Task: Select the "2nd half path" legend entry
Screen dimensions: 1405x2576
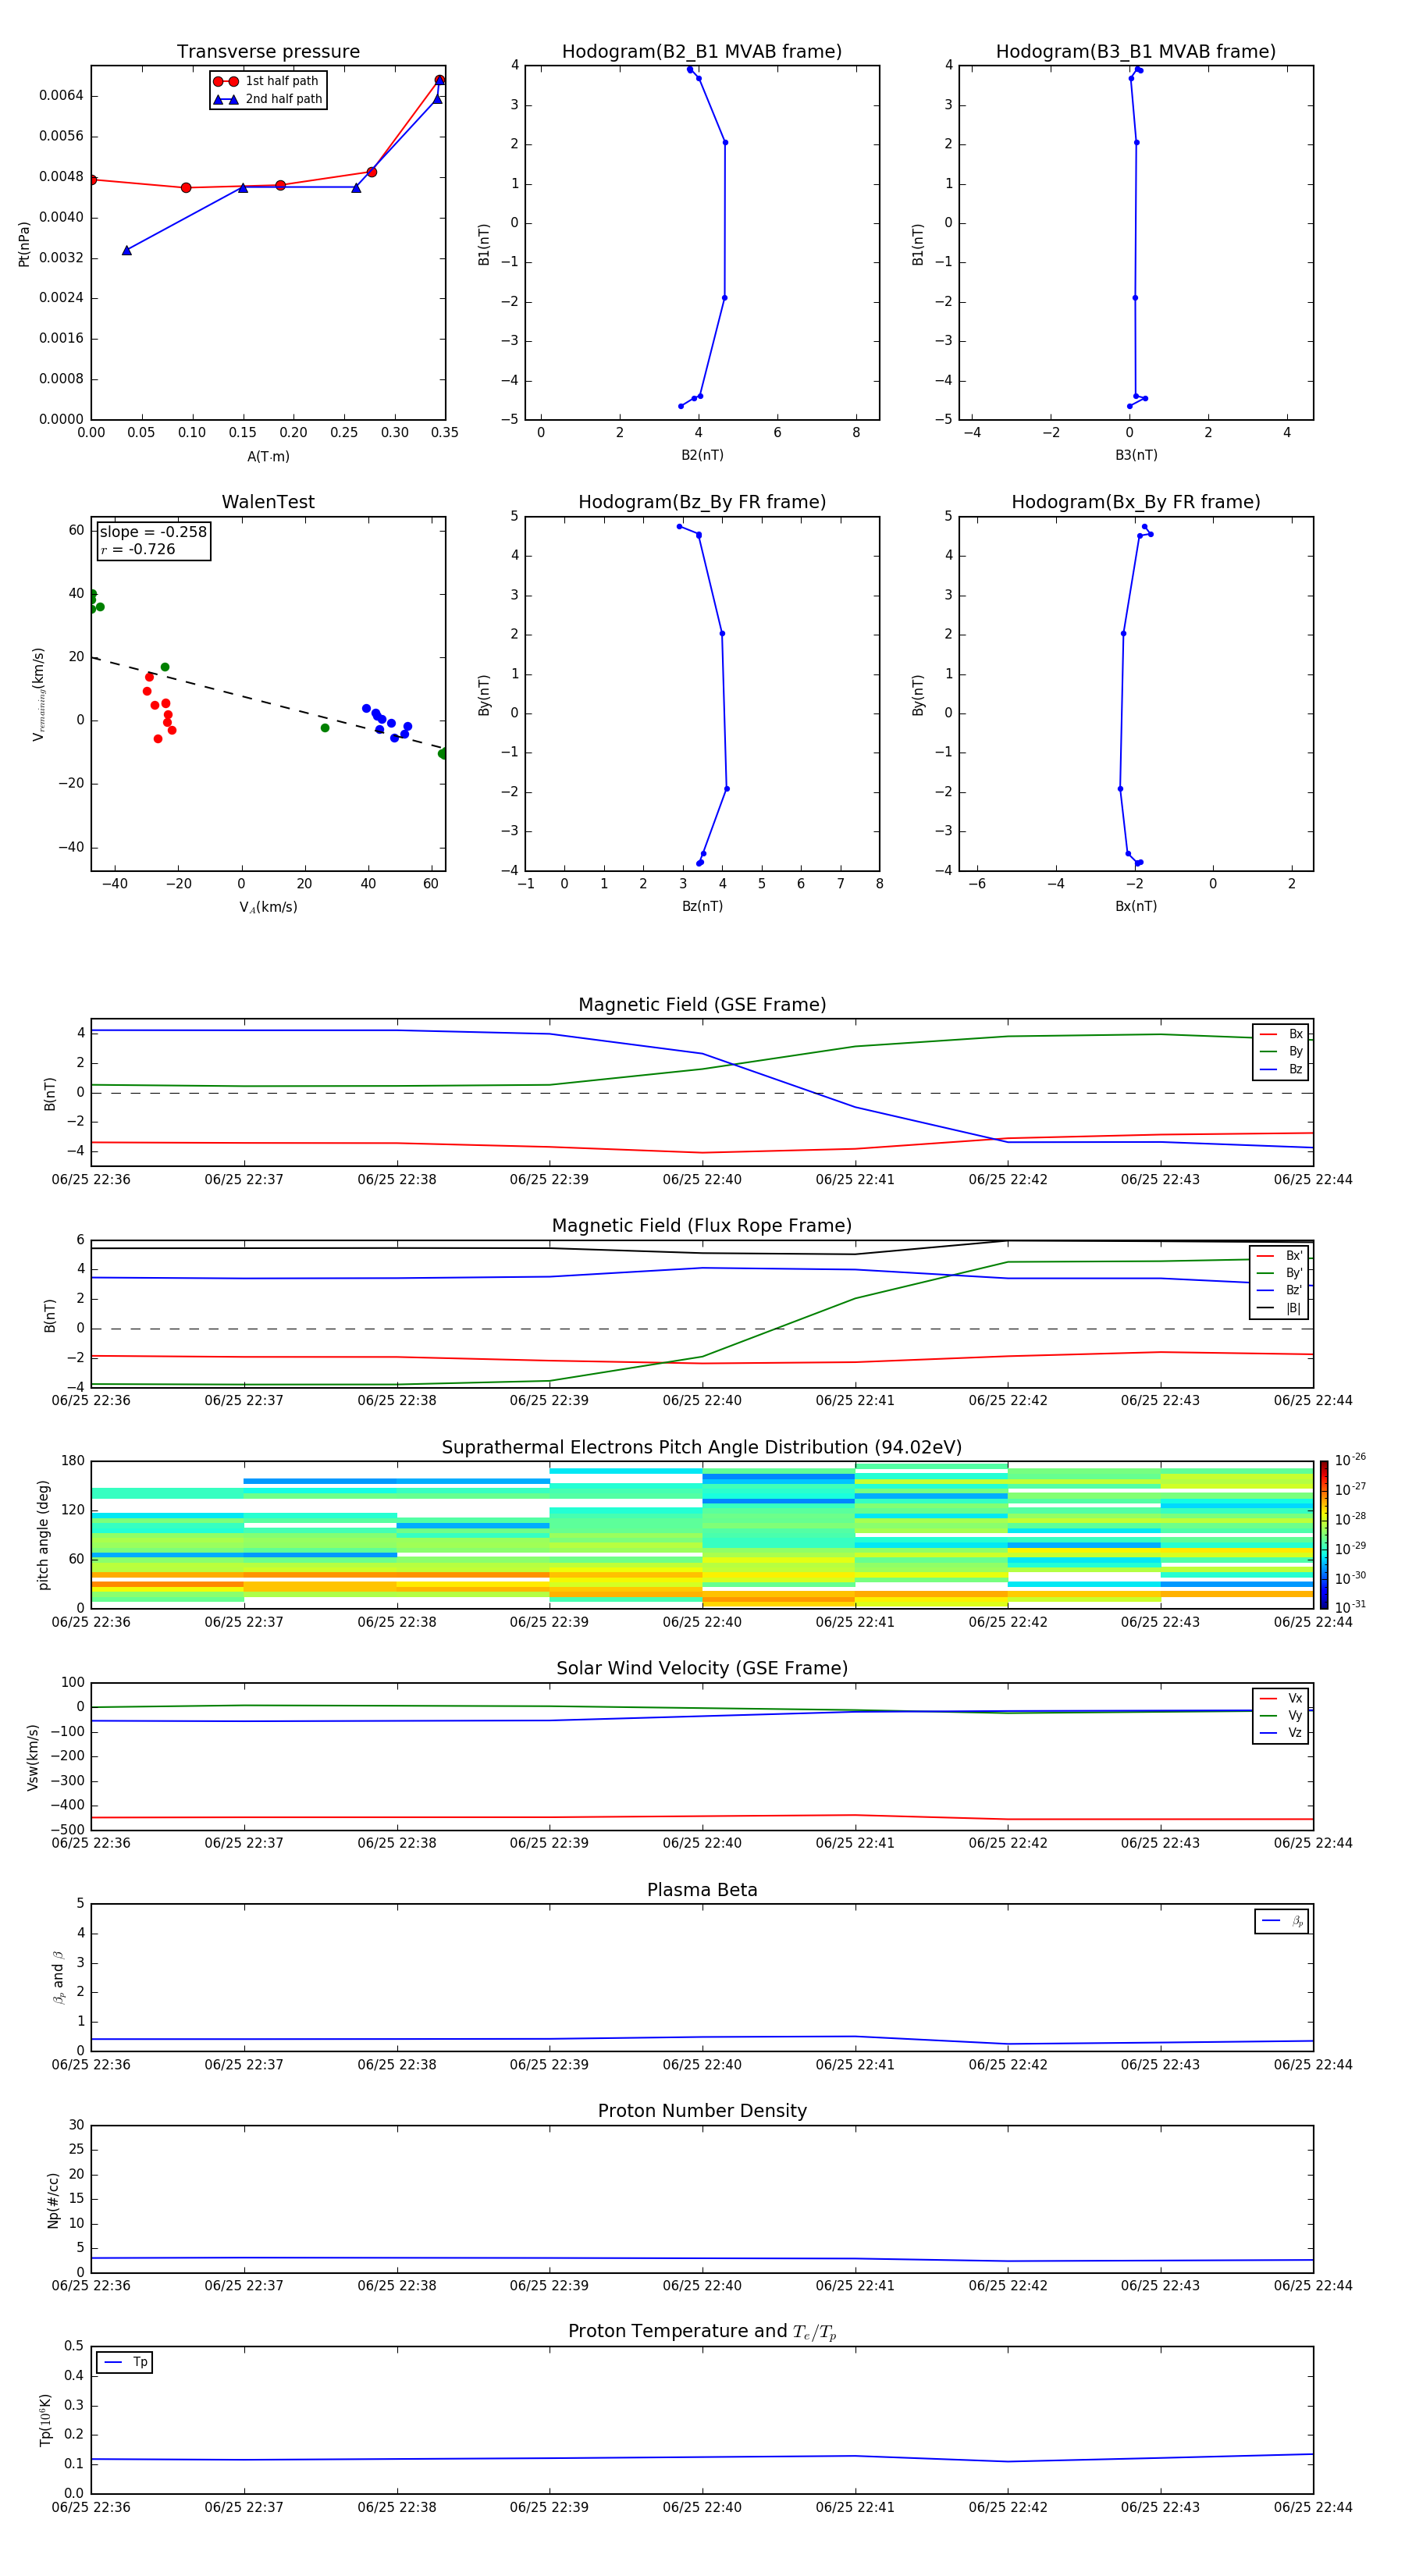Action: (267, 99)
